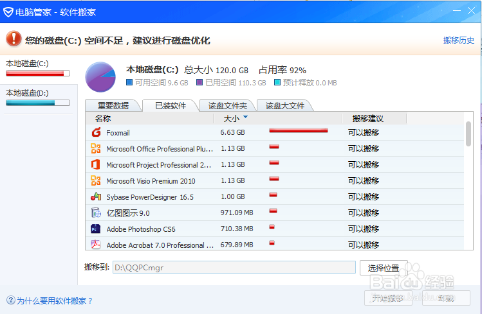
Task: Click the 710.38 MB size value
Action: [237, 229]
